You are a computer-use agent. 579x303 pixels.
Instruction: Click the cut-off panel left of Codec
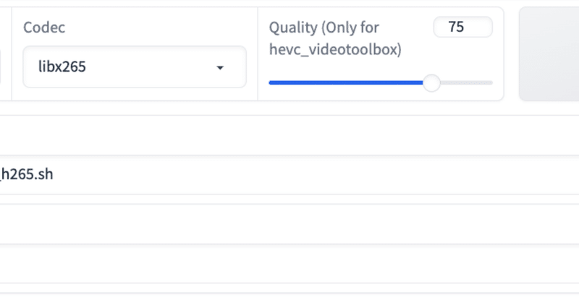tap(6, 54)
